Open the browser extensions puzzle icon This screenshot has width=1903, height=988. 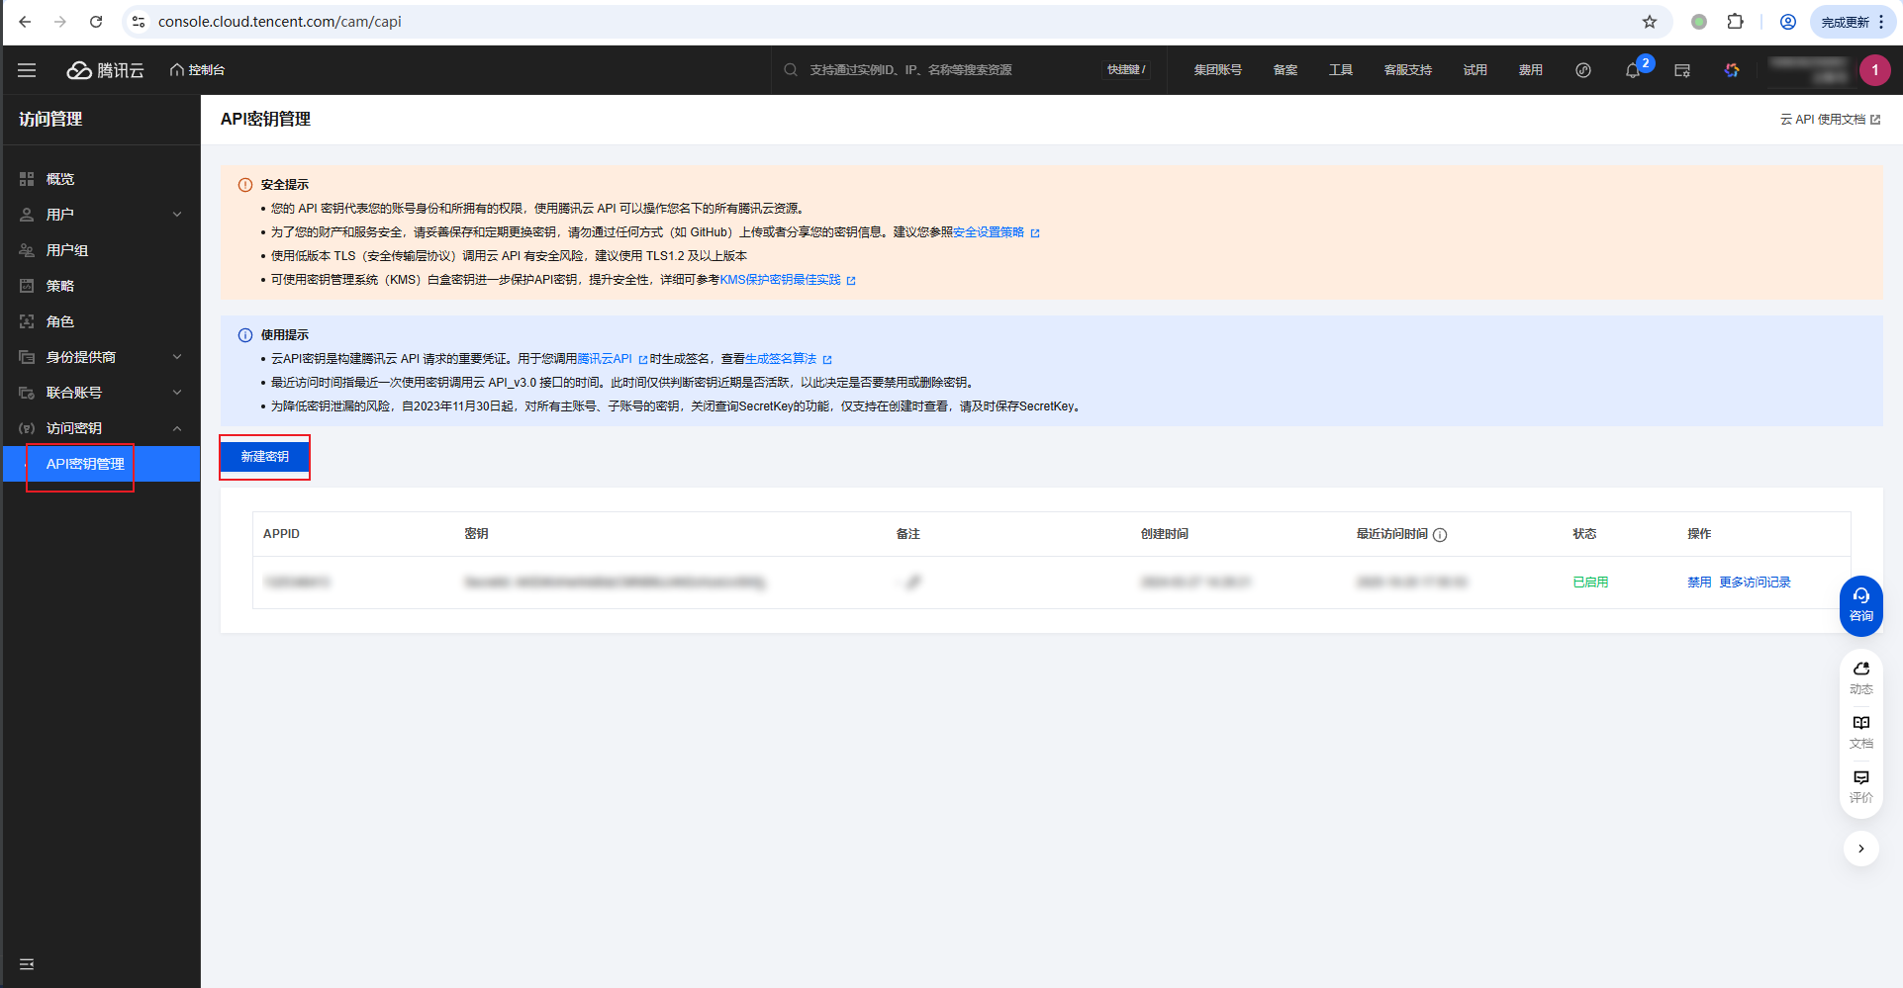pos(1735,22)
